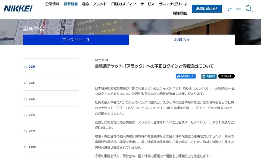Click the article date 2025.11.04
261x162 pixels.
[x=102, y=60]
